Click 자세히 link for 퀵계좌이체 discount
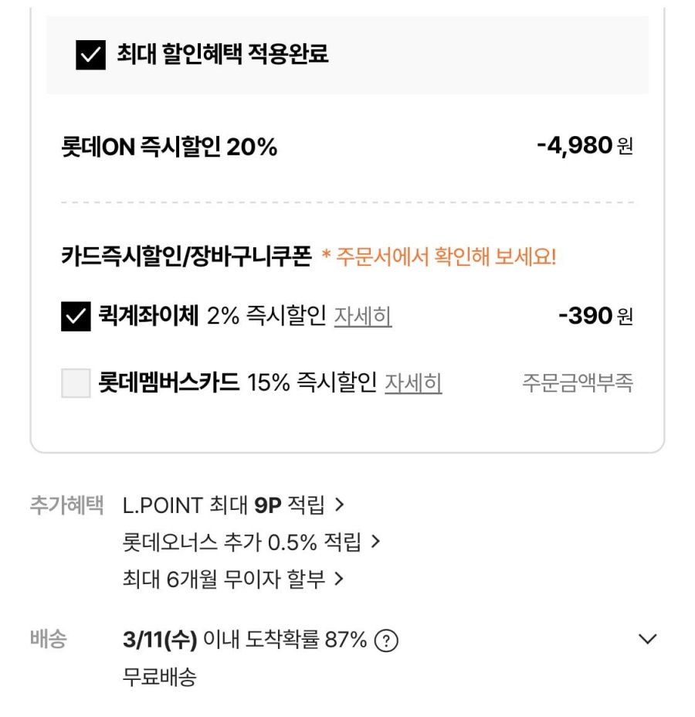Image resolution: width=695 pixels, height=717 pixels. click(x=362, y=316)
